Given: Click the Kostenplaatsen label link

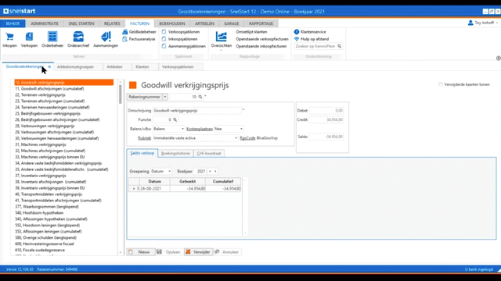Looking at the screenshot, I should point(200,129).
